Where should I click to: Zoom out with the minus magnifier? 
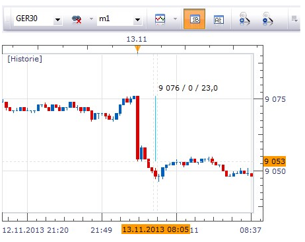pyautogui.click(x=267, y=19)
